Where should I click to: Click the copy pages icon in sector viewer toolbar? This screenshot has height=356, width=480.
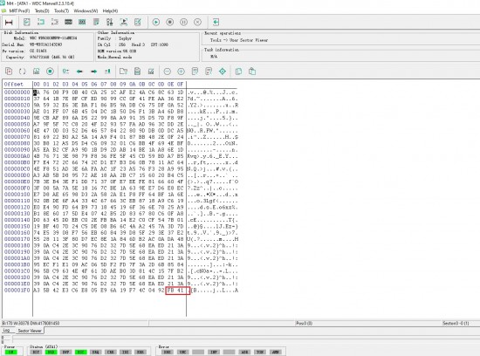point(9,72)
